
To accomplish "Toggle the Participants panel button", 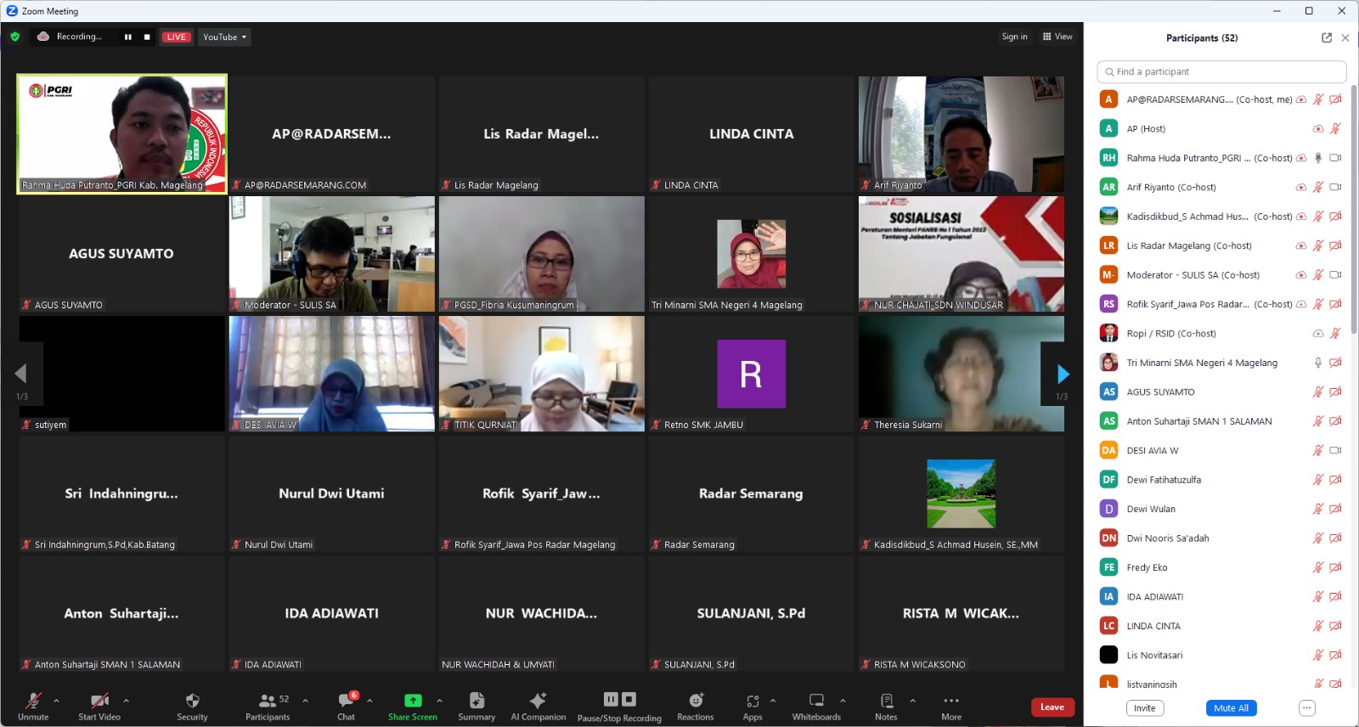I will point(268,705).
